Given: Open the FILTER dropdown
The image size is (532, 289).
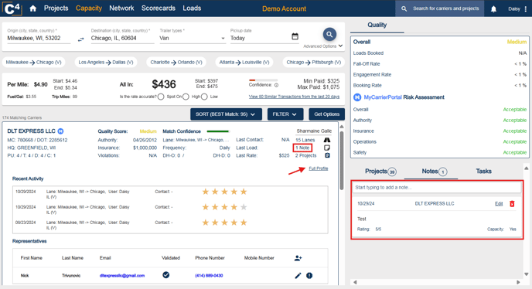Looking at the screenshot, I should pos(285,114).
